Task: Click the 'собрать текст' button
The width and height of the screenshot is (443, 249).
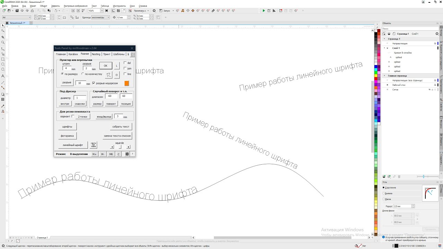Action: click(x=121, y=127)
